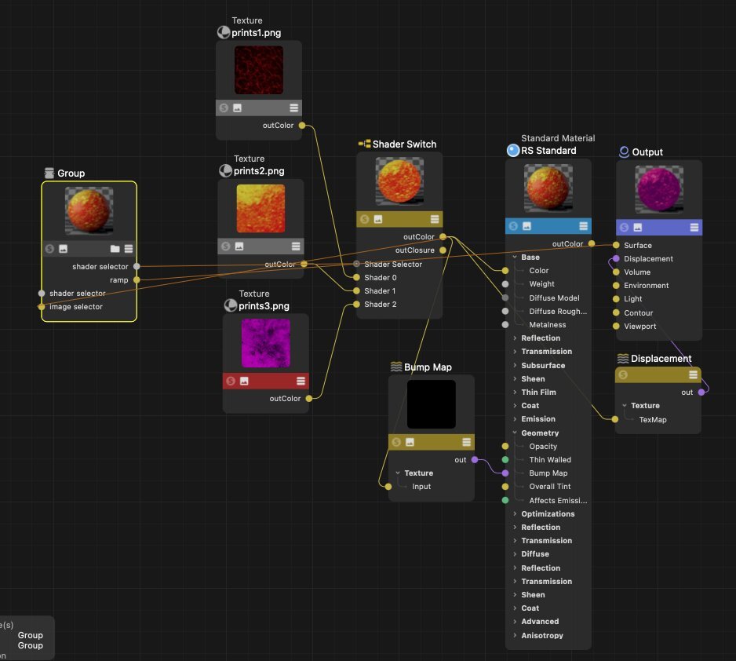Click the solo S icon on prints1.png node
The height and width of the screenshot is (661, 736).
[224, 108]
